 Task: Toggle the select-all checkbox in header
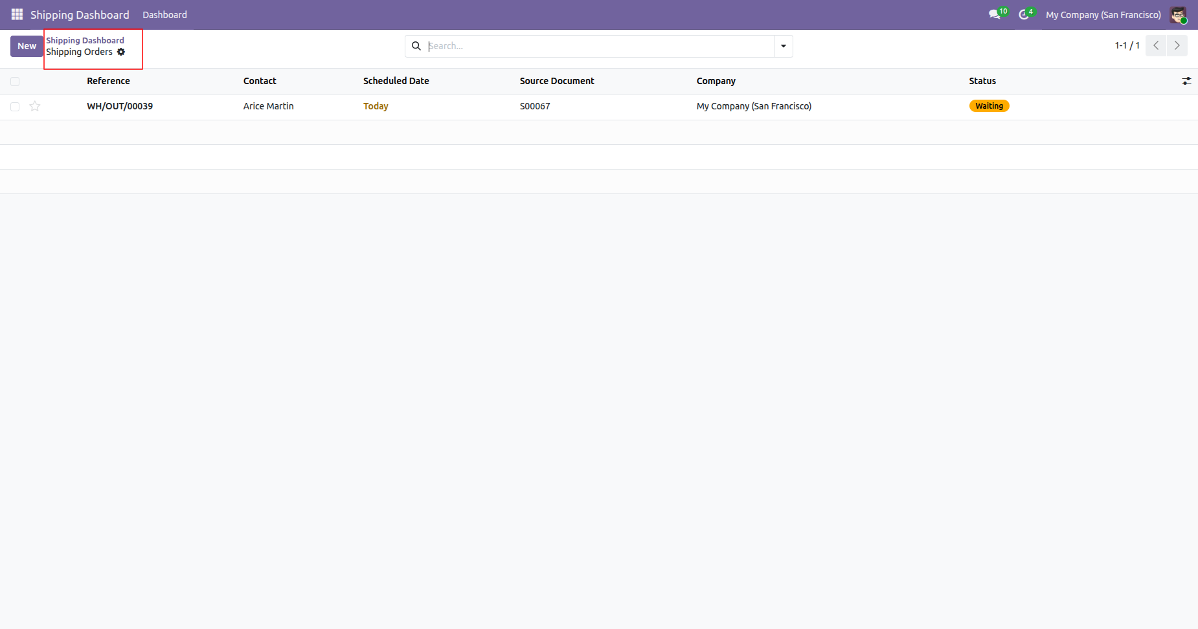coord(15,82)
